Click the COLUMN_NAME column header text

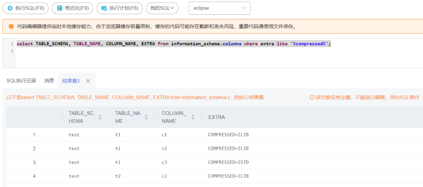point(174,117)
